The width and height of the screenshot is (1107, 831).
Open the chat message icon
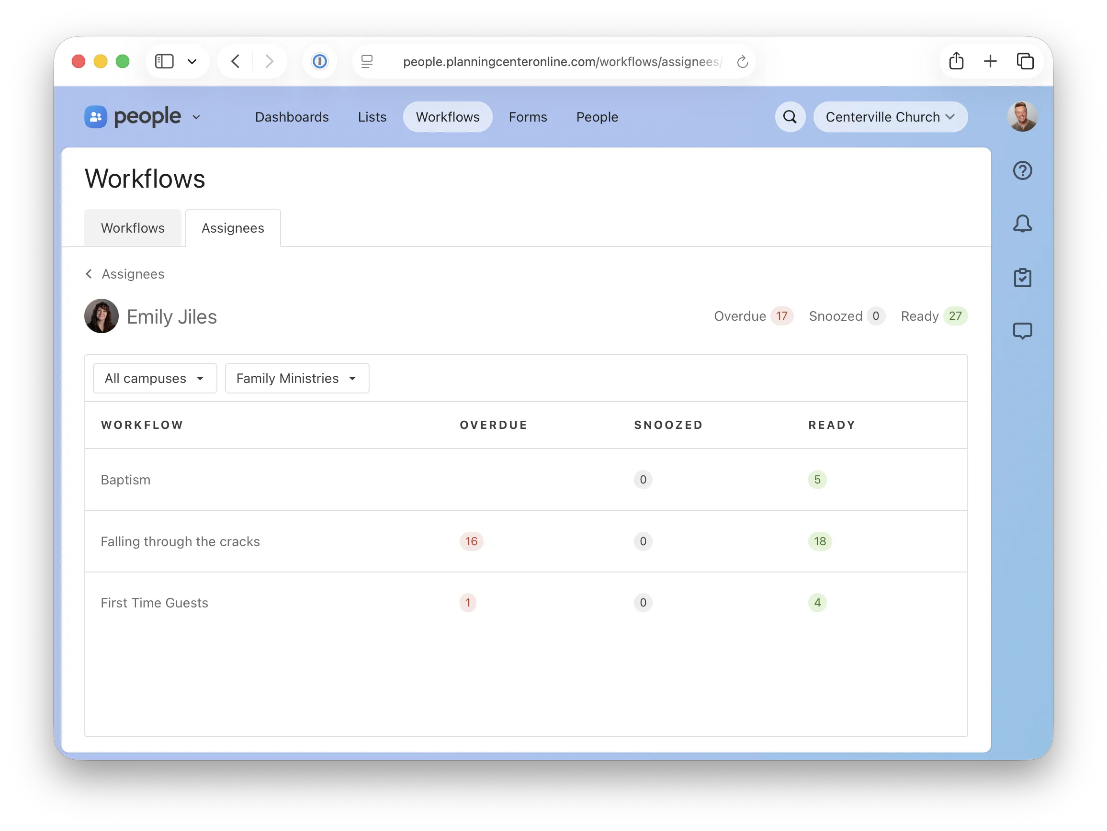coord(1022,331)
